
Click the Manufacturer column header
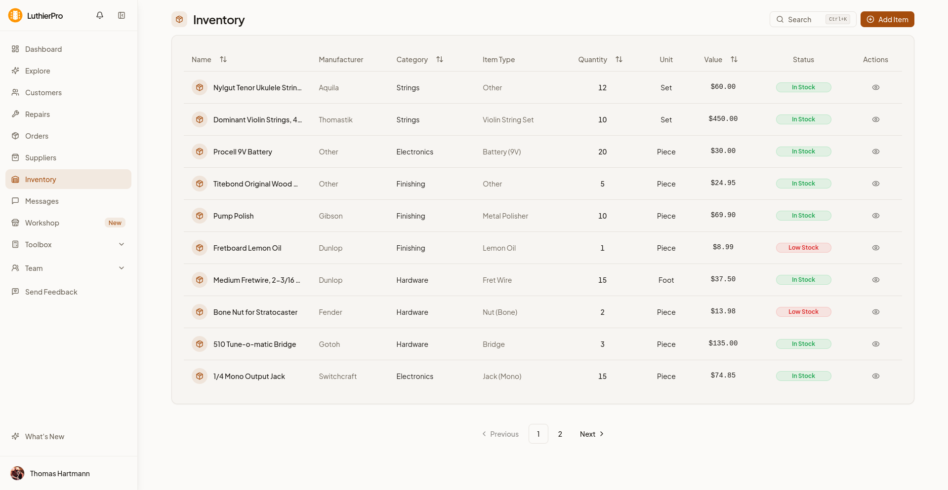click(x=341, y=59)
